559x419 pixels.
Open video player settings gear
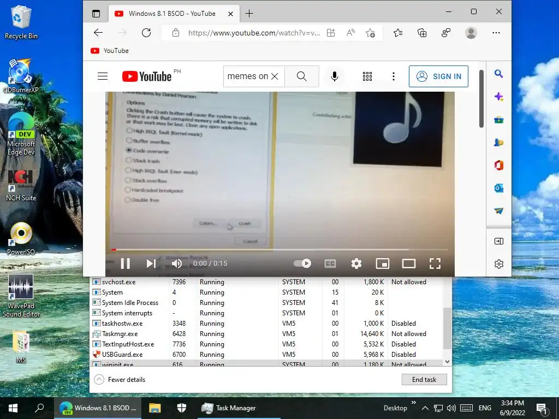point(356,264)
